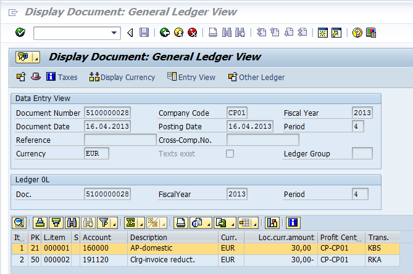Click the Account column header
This screenshot has height=274, width=413.
pyautogui.click(x=104, y=238)
